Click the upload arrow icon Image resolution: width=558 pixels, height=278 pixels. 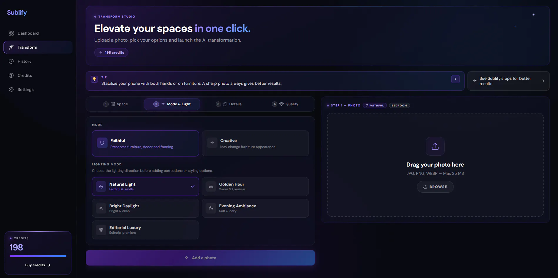coord(435,146)
